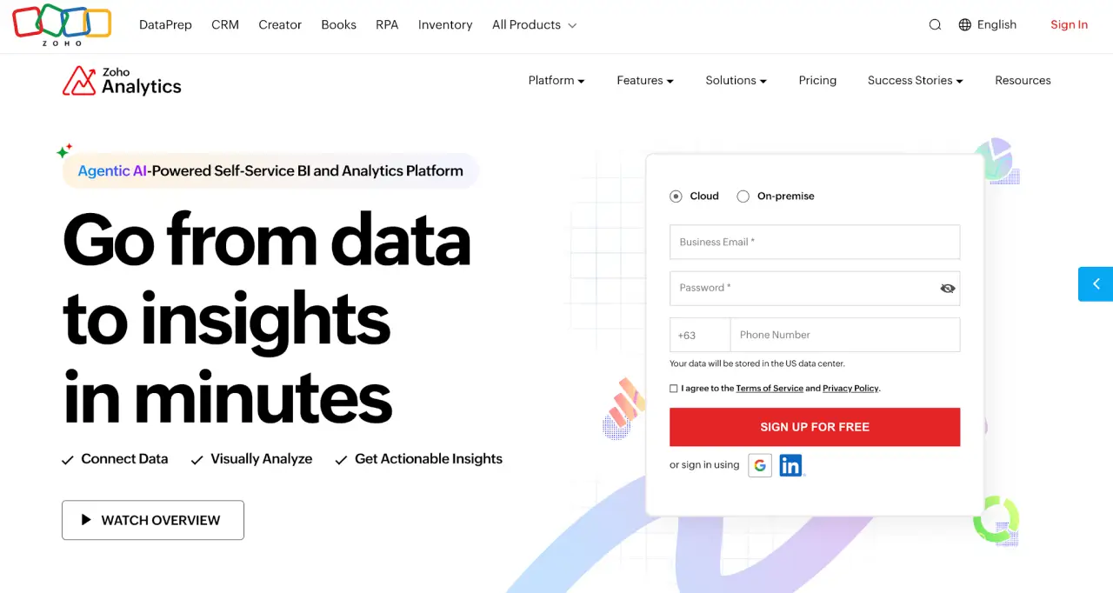Go to Inventory product
The image size is (1113, 593).
tap(445, 25)
